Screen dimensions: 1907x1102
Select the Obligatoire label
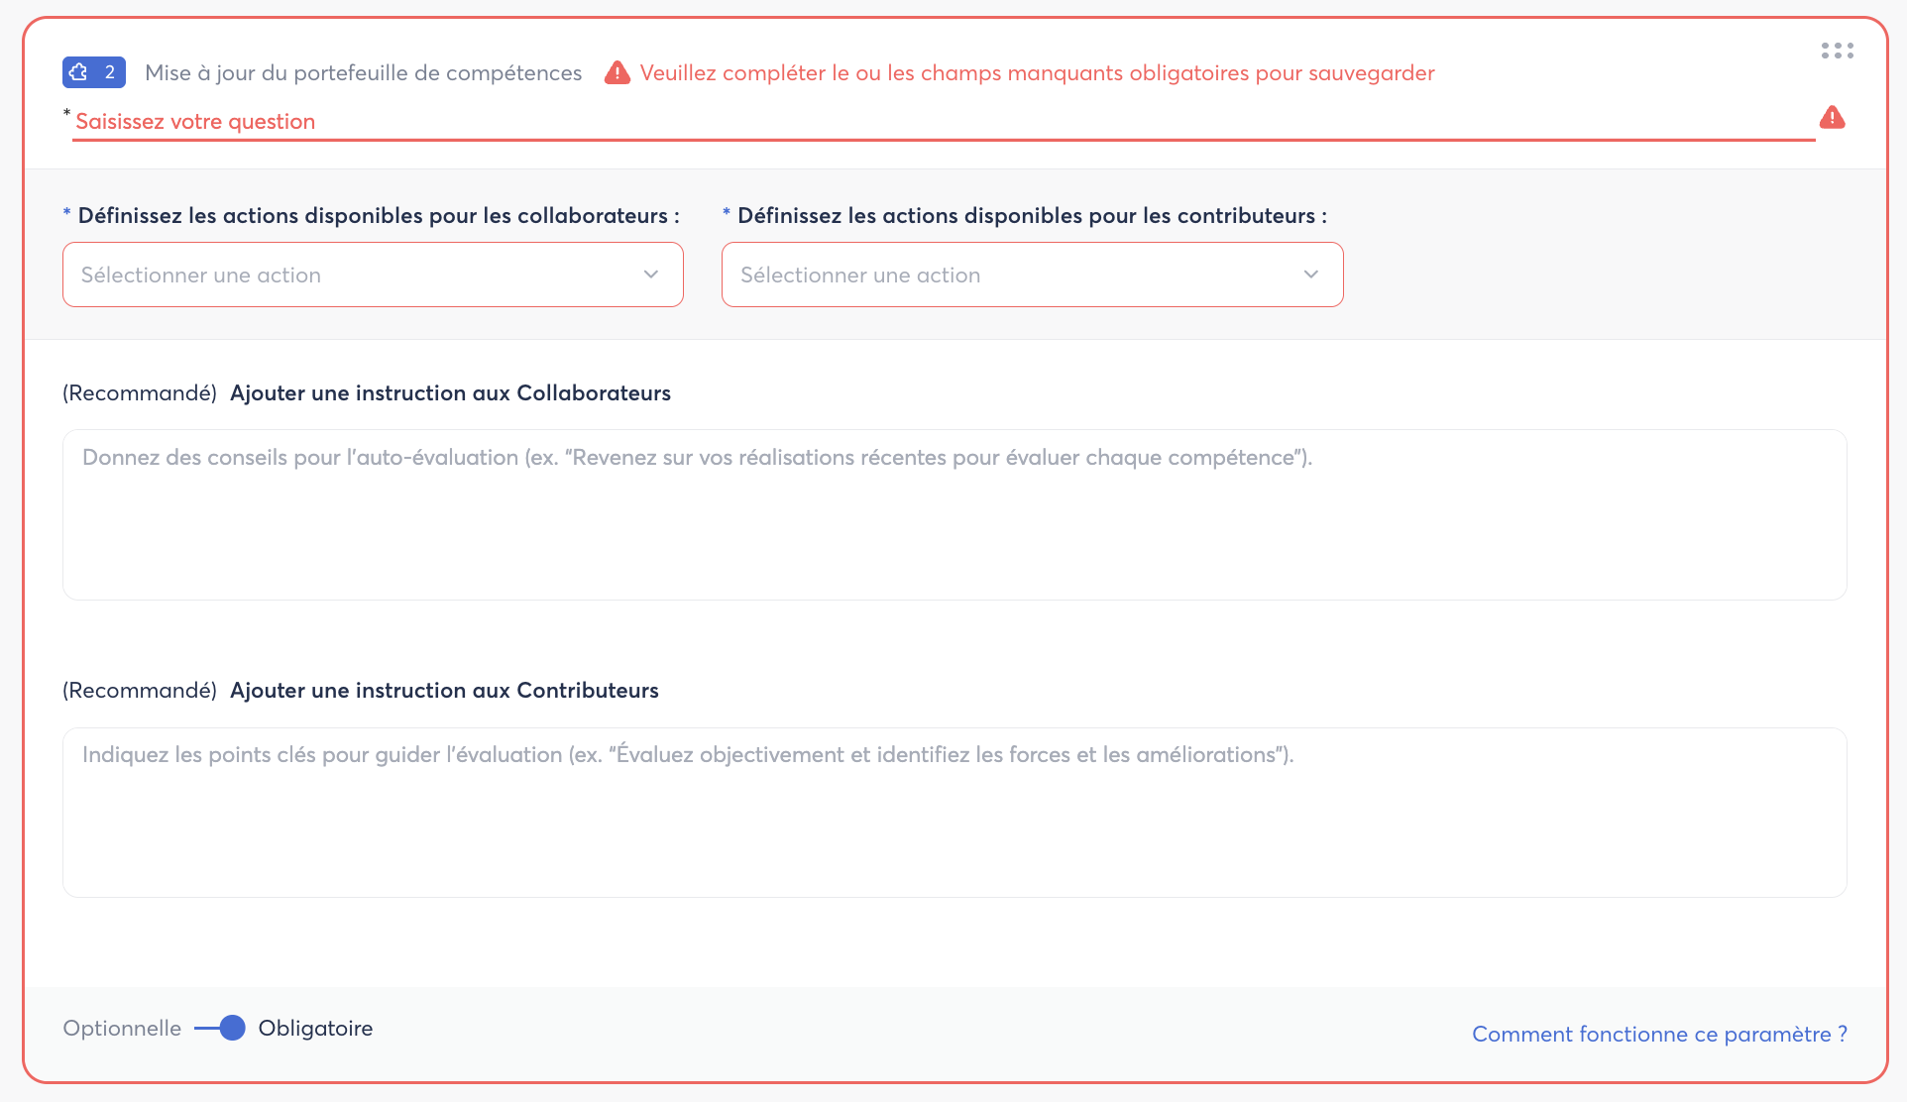pyautogui.click(x=315, y=1029)
